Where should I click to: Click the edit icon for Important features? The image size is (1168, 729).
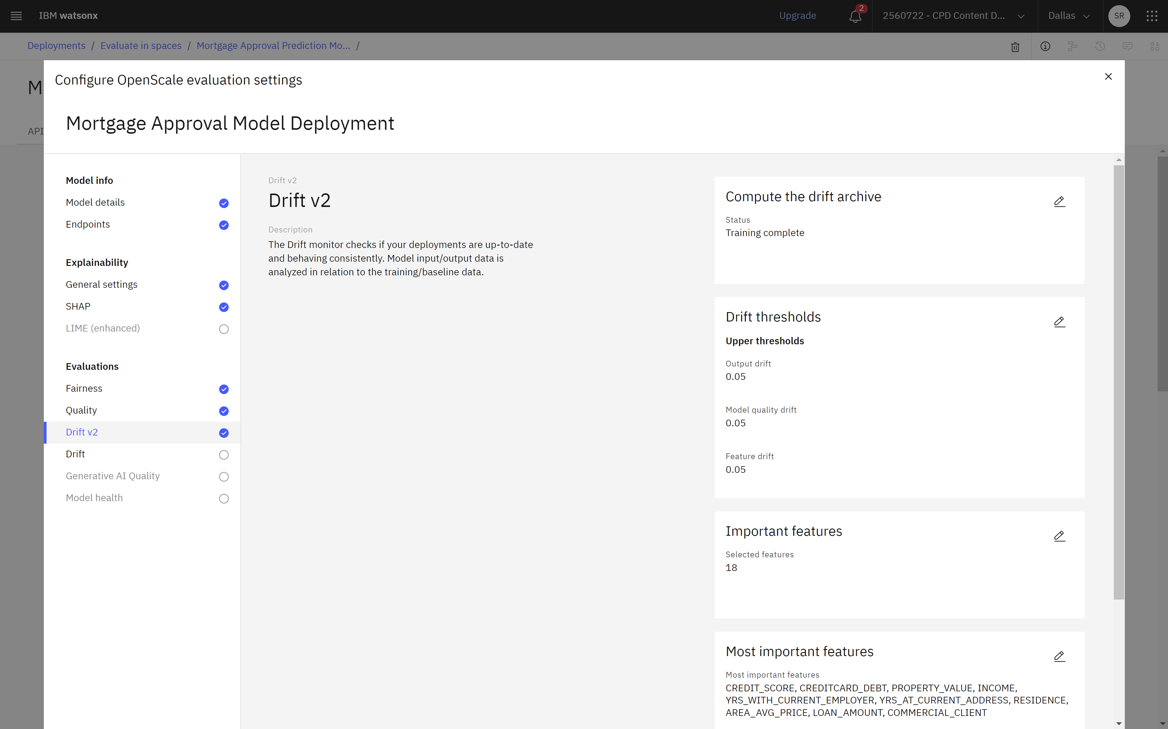point(1059,535)
